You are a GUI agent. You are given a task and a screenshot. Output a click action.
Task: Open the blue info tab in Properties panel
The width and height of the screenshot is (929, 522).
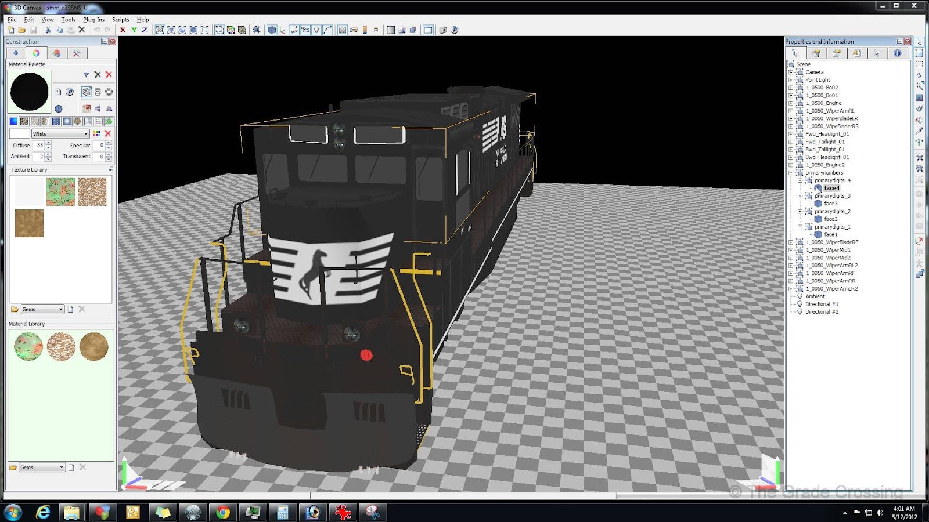coord(897,53)
